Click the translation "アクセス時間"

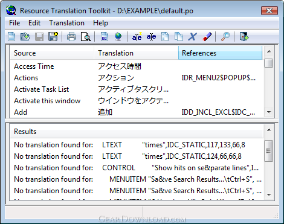point(120,66)
